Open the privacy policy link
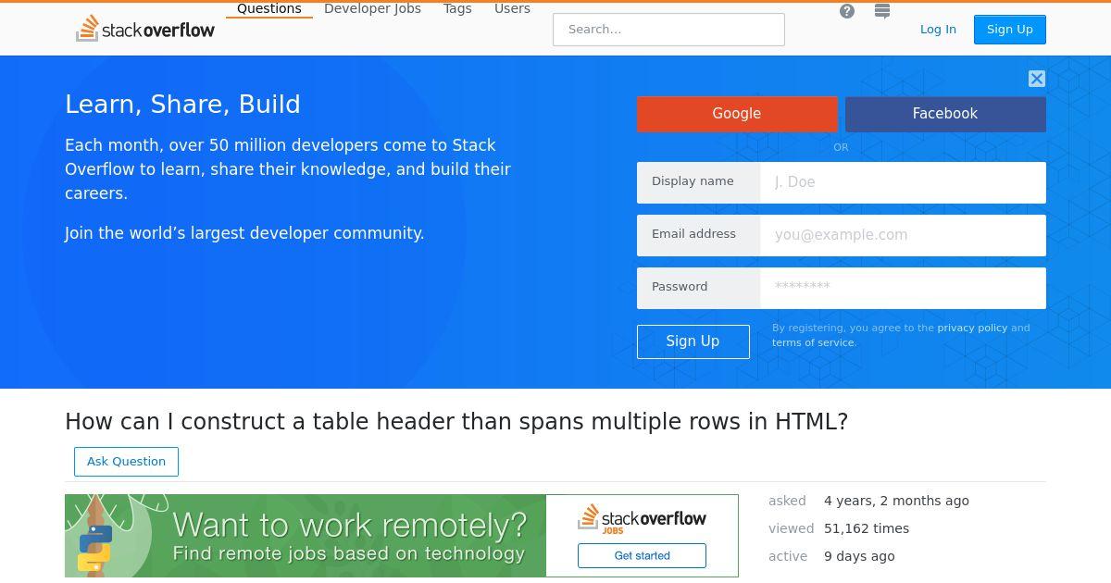 point(972,328)
